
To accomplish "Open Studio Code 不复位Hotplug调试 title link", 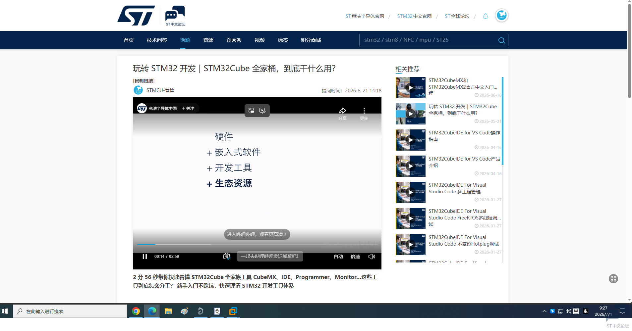I will [x=464, y=241].
